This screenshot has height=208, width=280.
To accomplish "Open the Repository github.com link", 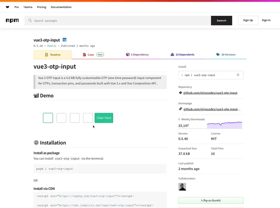I will (210, 93).
